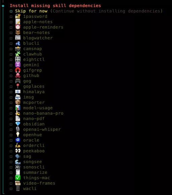The height and width of the screenshot is (195, 172).
Task: Click the banana icon for nano-banana-pro
Action: click(18, 113)
